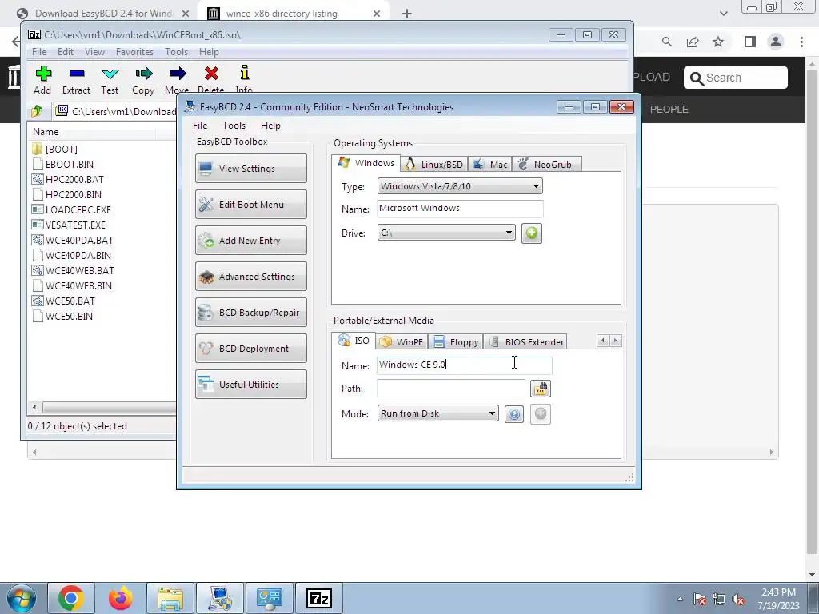Viewport: 819px width, 614px height.
Task: Open View Settings in EasyBCD toolbox
Action: click(250, 168)
